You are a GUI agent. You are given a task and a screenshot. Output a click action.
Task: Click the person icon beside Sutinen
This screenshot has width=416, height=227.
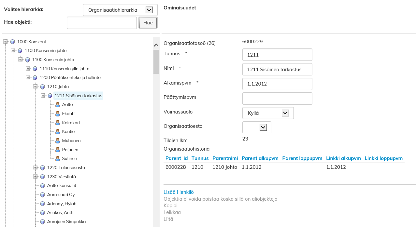coord(58,159)
